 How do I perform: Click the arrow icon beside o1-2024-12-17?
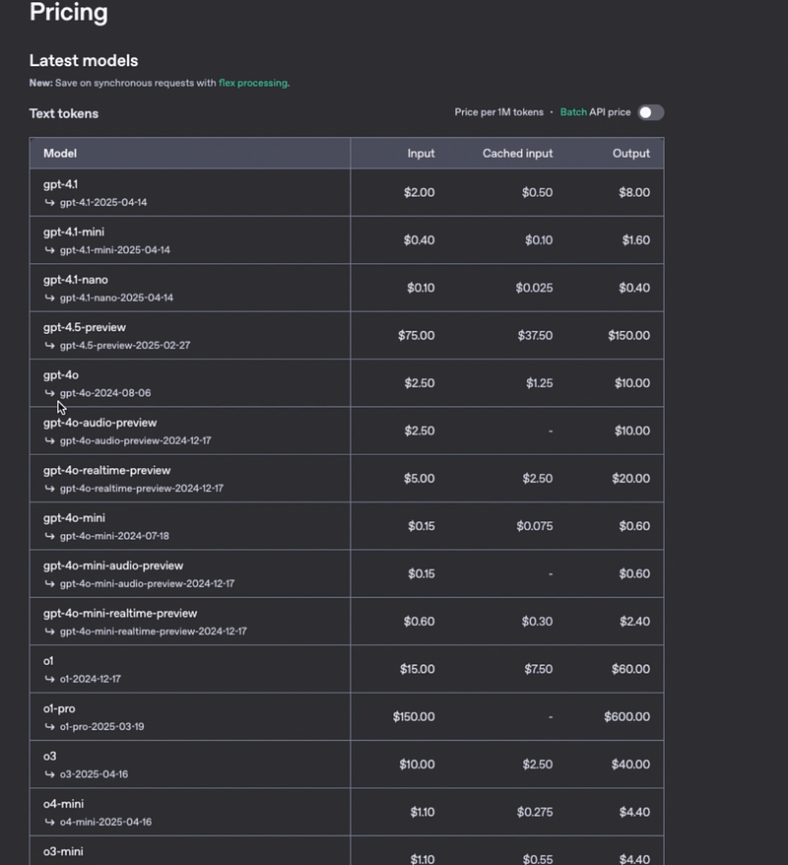pyautogui.click(x=49, y=679)
